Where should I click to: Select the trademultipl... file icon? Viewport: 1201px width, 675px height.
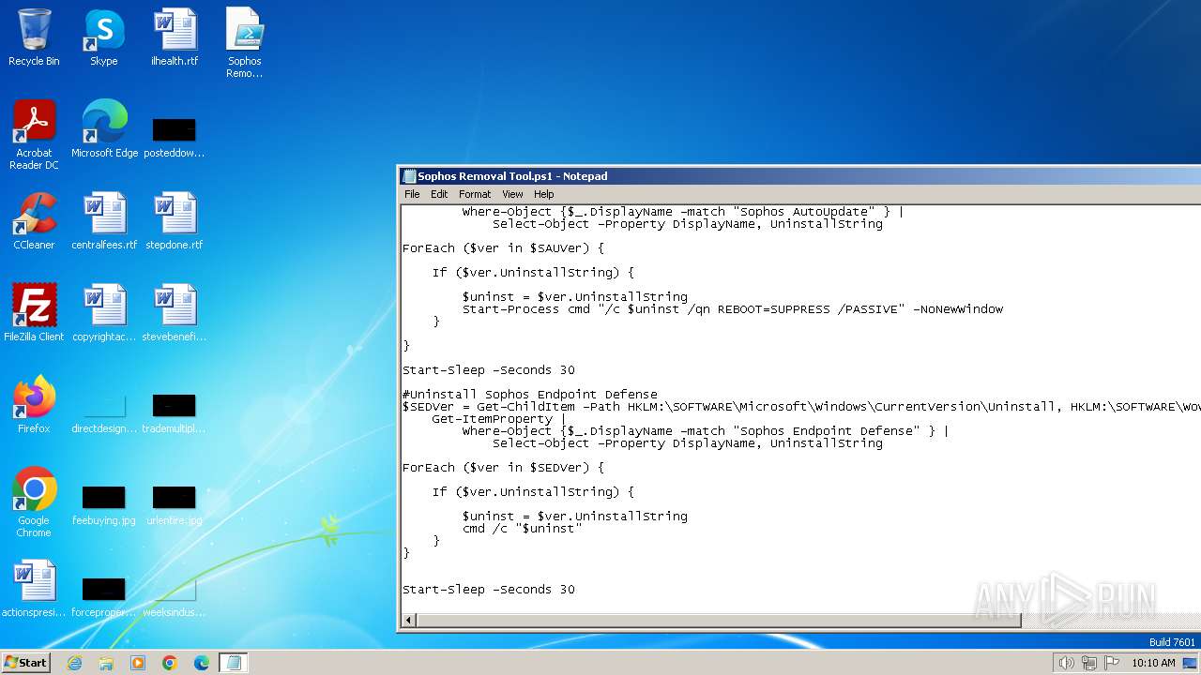tap(175, 412)
